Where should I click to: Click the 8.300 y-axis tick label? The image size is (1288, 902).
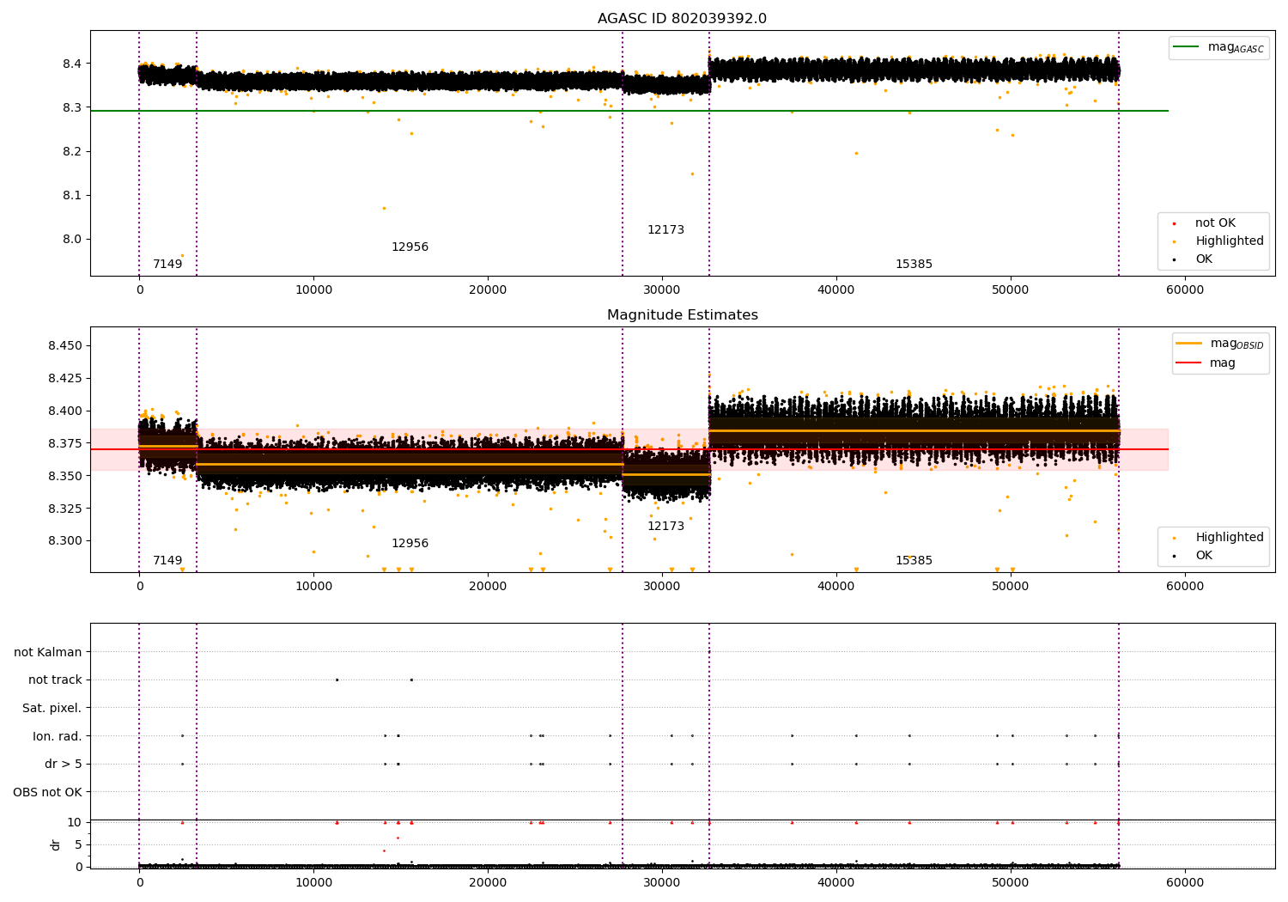[65, 542]
